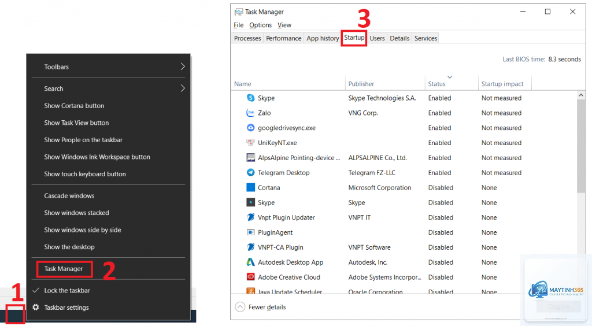The width and height of the screenshot is (592, 326).
Task: Collapse Task Manager with Fewer details chevron
Action: 240,307
